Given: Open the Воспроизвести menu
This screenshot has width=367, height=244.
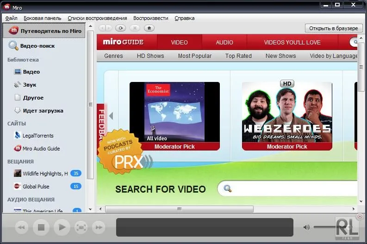Looking at the screenshot, I should coord(151,18).
